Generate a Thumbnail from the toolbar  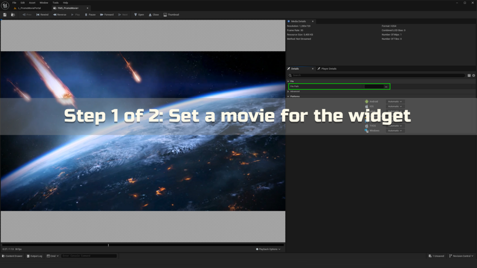click(171, 15)
